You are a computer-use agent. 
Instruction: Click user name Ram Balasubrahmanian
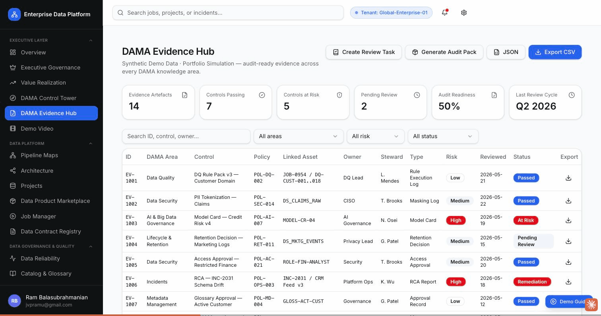(x=56, y=297)
